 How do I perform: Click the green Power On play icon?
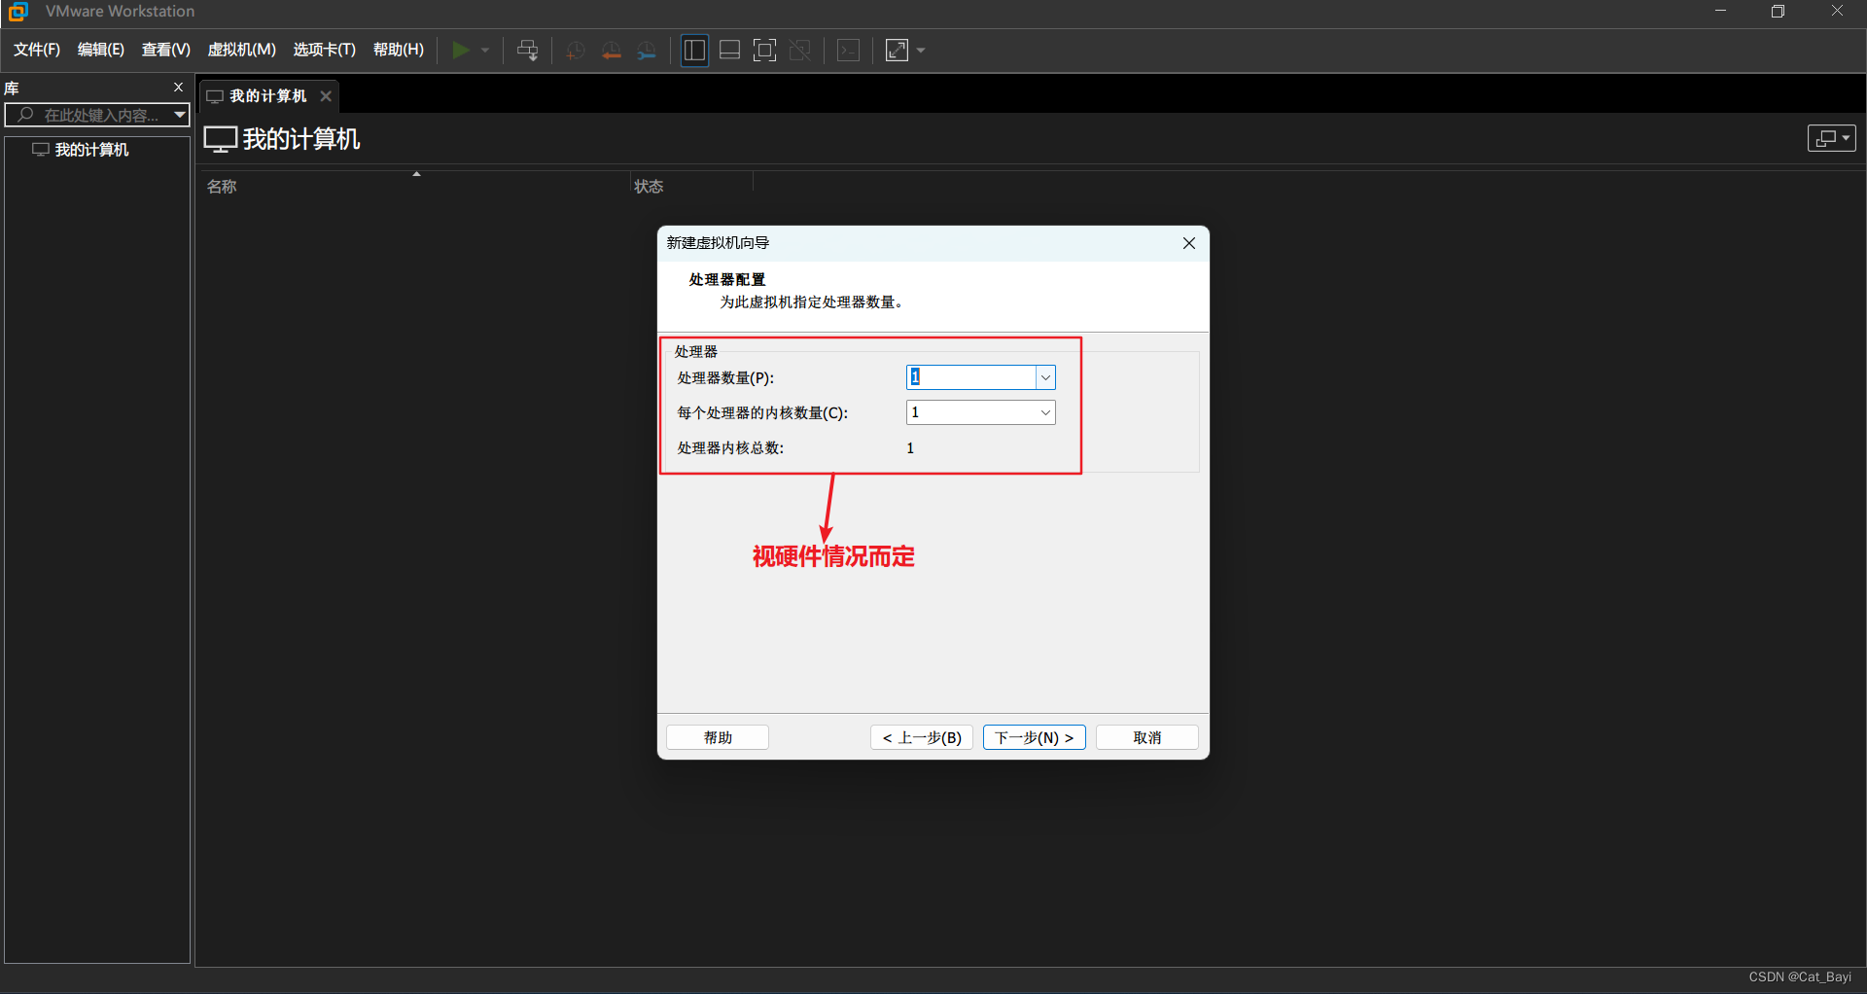click(461, 50)
